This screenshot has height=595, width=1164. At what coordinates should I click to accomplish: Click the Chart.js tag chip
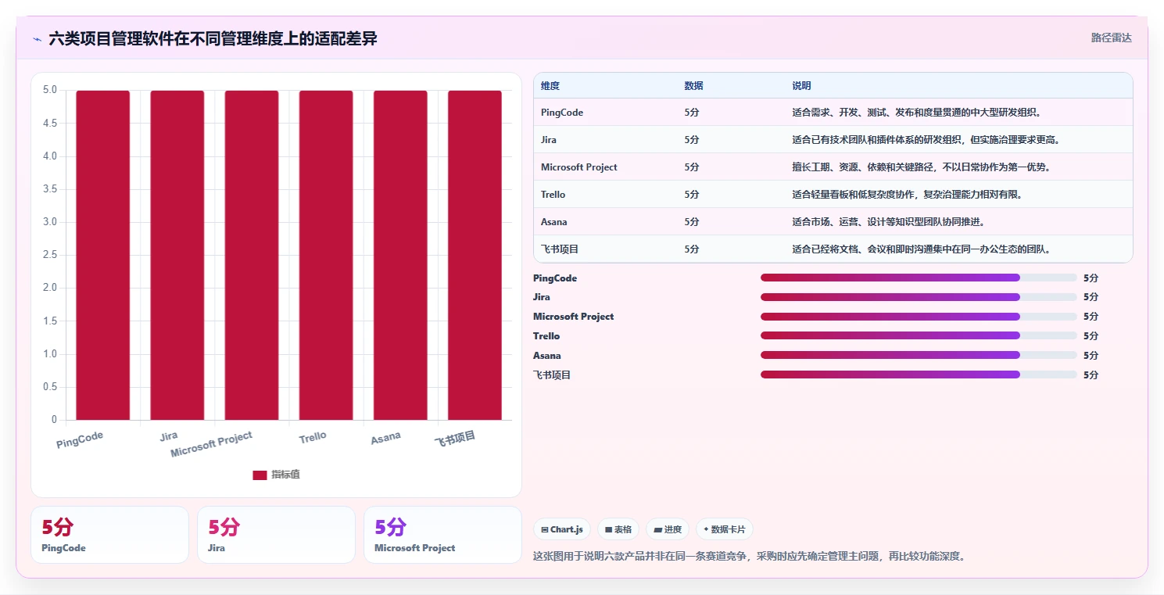pos(562,529)
